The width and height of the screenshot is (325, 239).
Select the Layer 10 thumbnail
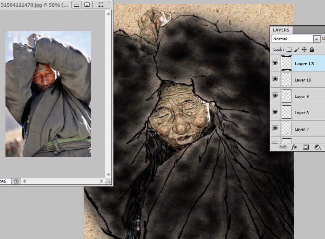click(286, 79)
